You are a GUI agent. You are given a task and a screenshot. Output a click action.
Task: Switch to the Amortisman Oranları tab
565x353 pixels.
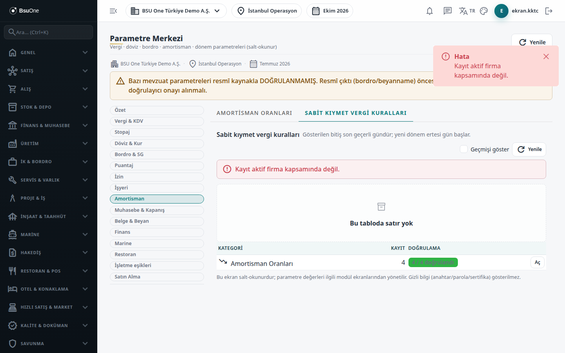point(254,113)
